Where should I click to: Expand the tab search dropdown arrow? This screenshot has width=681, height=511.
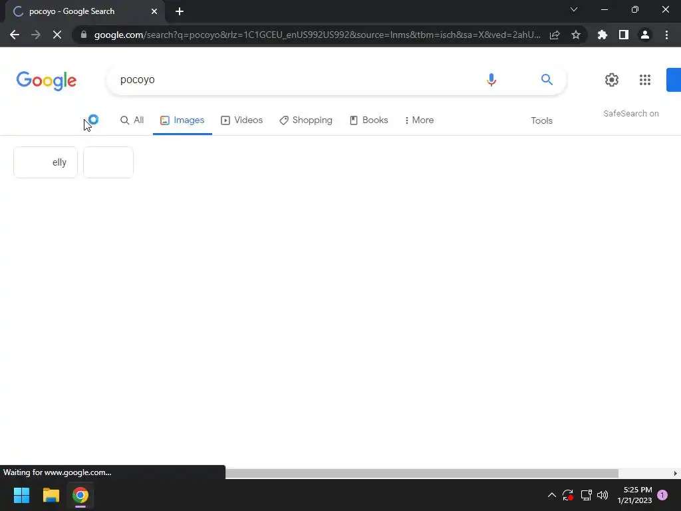click(x=574, y=9)
